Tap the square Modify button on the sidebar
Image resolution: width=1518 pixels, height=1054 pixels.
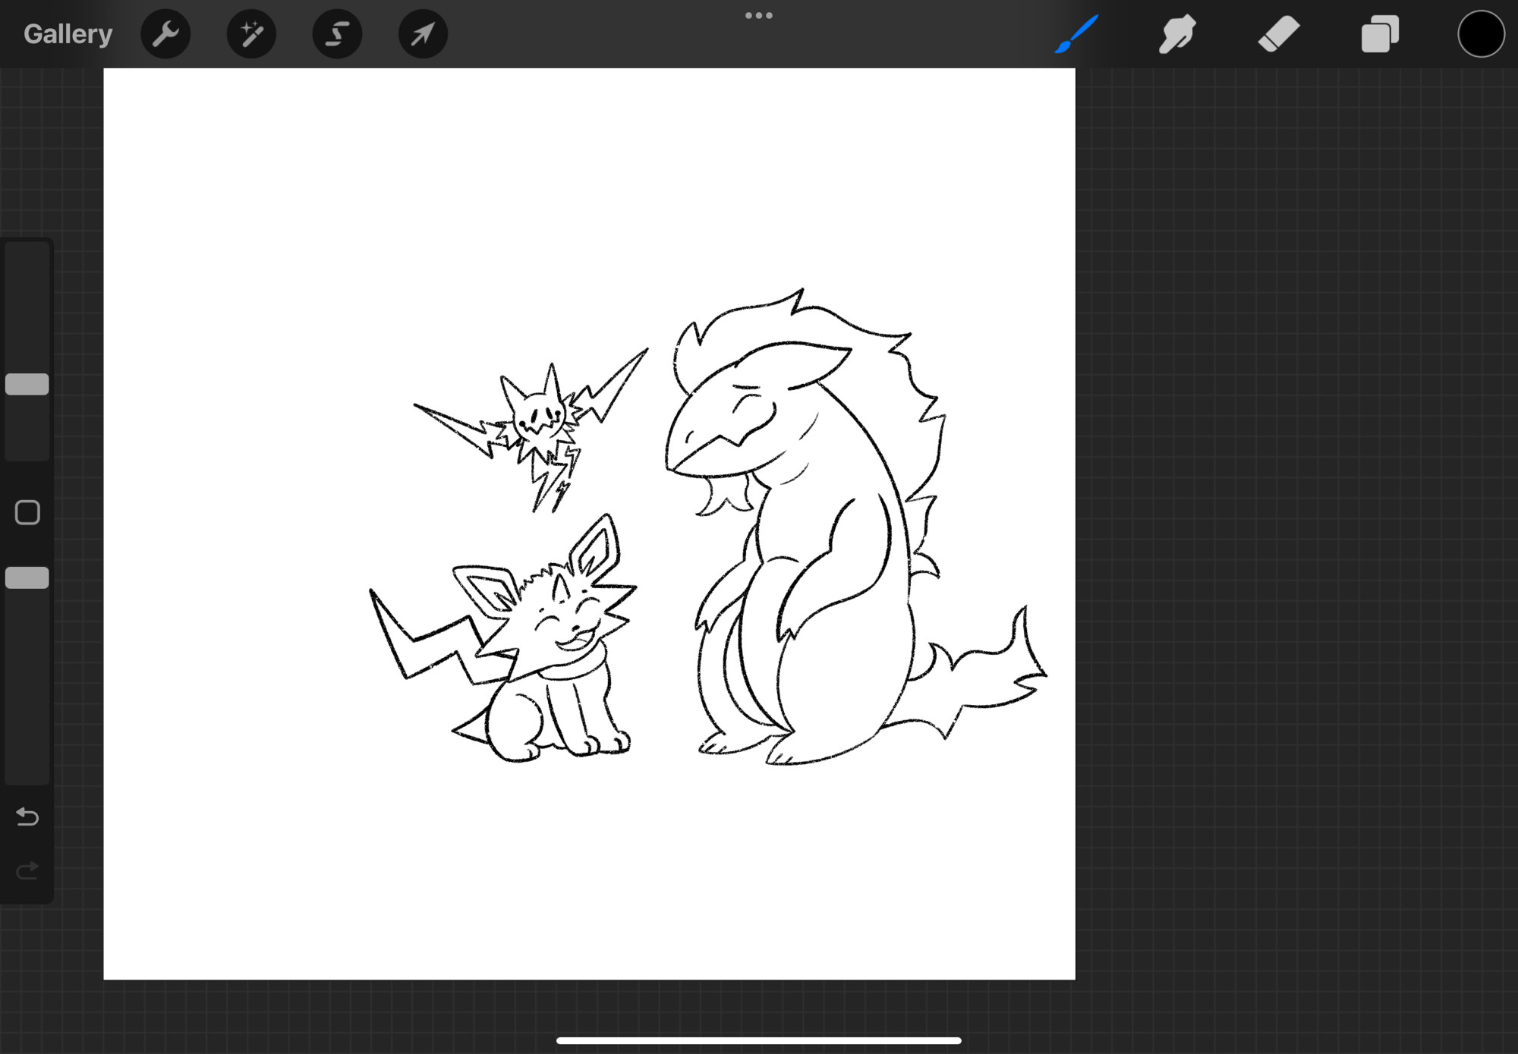27,513
